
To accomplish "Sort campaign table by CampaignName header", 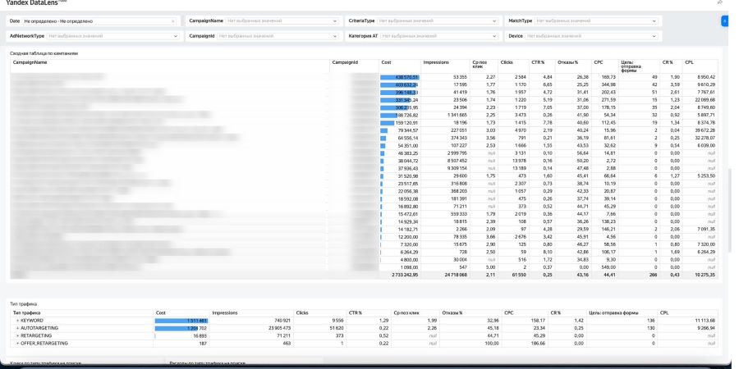I will point(30,62).
